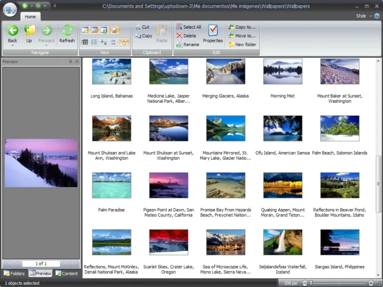Viewport: 383px width, 287px height.
Task: Toggle the highlighted thumbnails view mode button
Action: coord(124,42)
